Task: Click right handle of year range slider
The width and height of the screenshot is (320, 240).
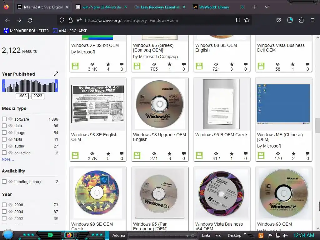Action: tap(57, 86)
